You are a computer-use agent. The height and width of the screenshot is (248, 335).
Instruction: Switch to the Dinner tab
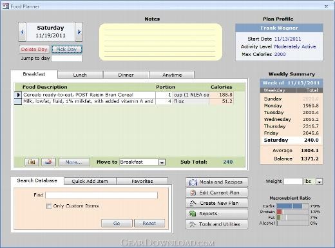click(x=126, y=75)
